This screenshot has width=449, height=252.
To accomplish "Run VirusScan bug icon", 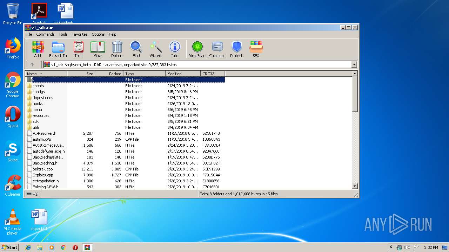I will [x=197, y=49].
